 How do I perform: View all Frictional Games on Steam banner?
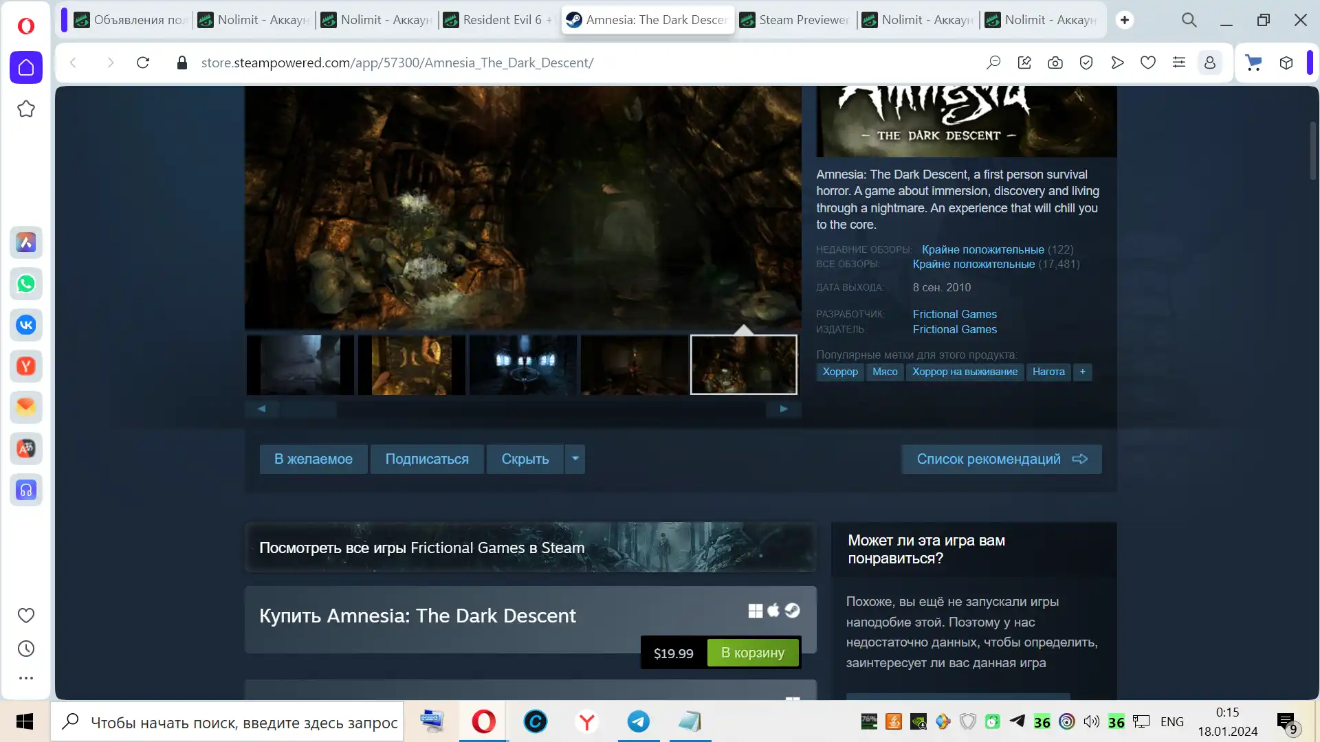[x=530, y=548]
